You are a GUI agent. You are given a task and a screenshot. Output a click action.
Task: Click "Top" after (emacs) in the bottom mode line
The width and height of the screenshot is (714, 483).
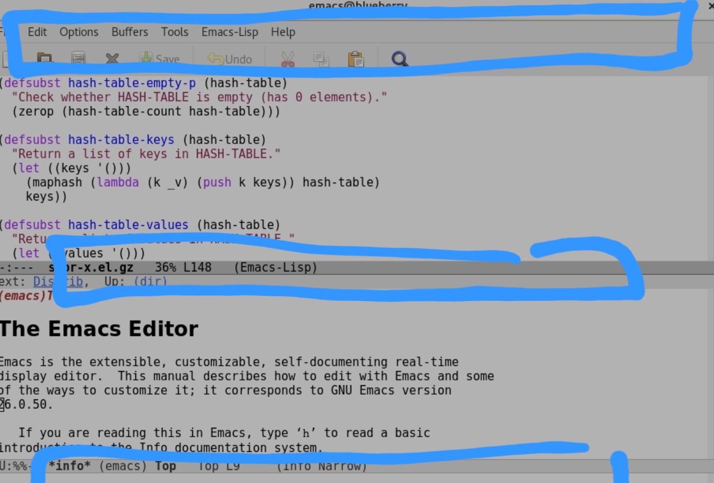click(165, 466)
